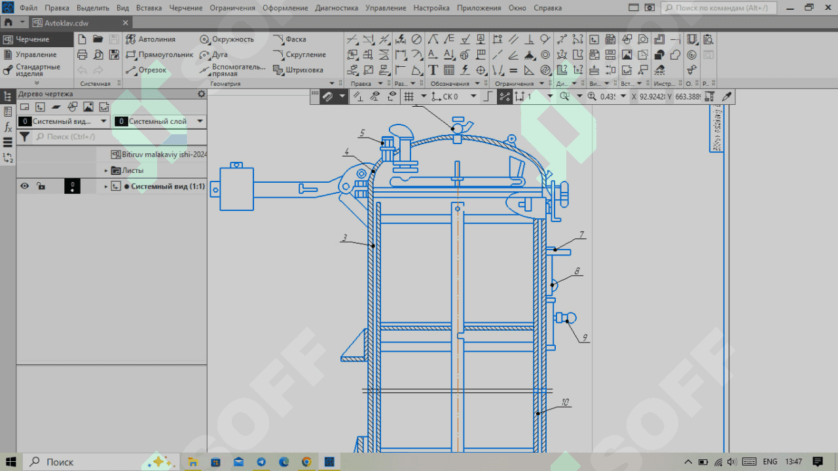
Task: Open the СК 0 coordinate system dropdown
Action: pyautogui.click(x=474, y=96)
